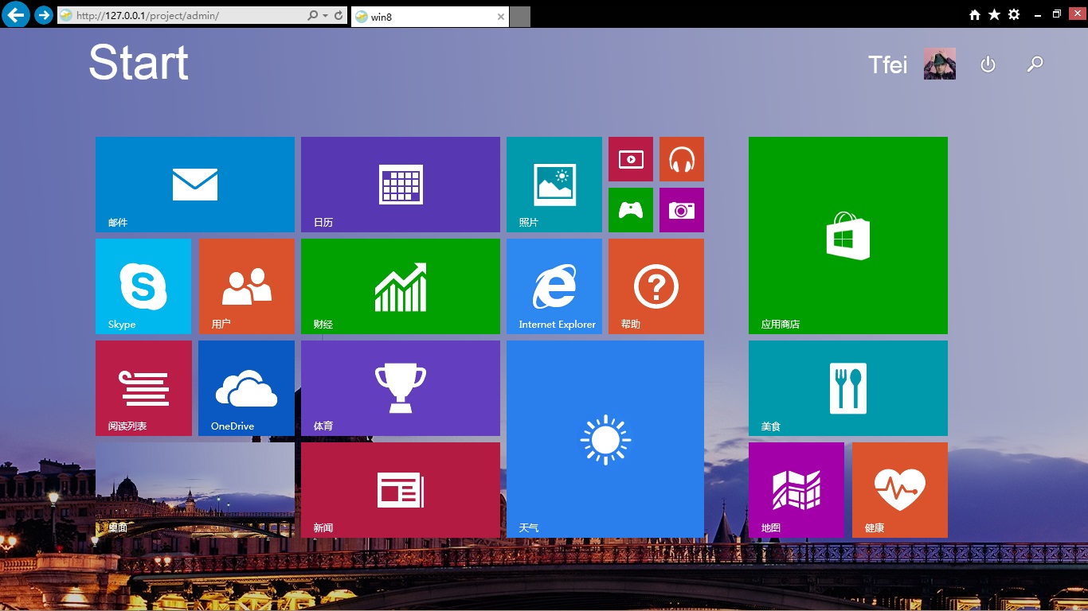Open the Reading List (阅读列表) tile
This screenshot has height=611, width=1088.
(x=143, y=388)
